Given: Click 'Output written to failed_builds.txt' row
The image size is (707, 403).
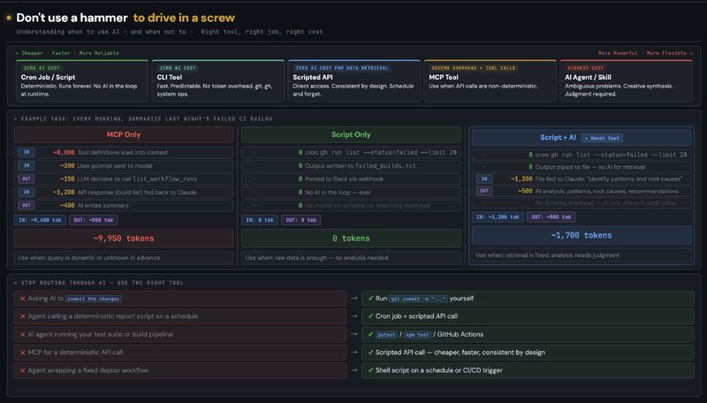Looking at the screenshot, I should point(351,166).
